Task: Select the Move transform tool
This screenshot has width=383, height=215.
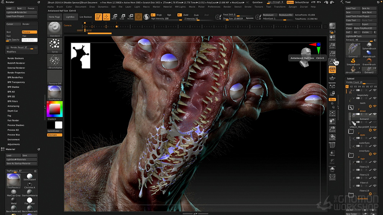Action: (x=114, y=17)
